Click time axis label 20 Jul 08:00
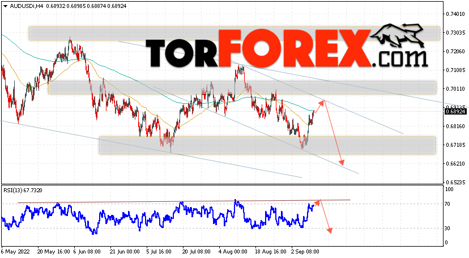 click(196, 252)
